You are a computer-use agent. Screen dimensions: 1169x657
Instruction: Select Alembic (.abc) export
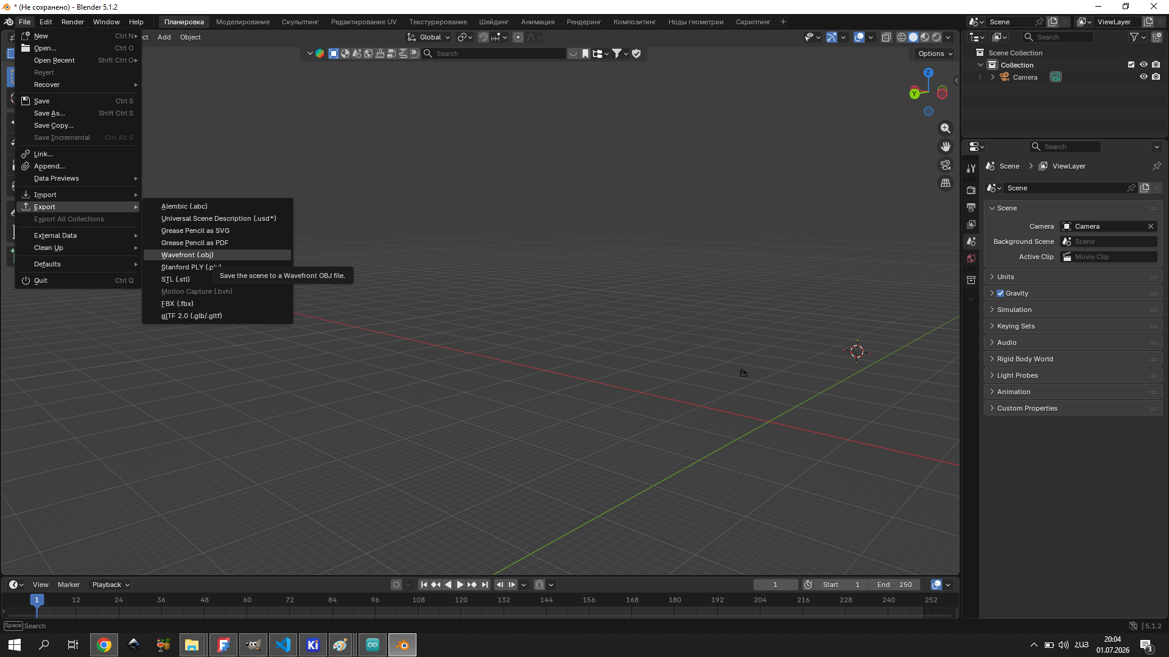click(x=217, y=206)
